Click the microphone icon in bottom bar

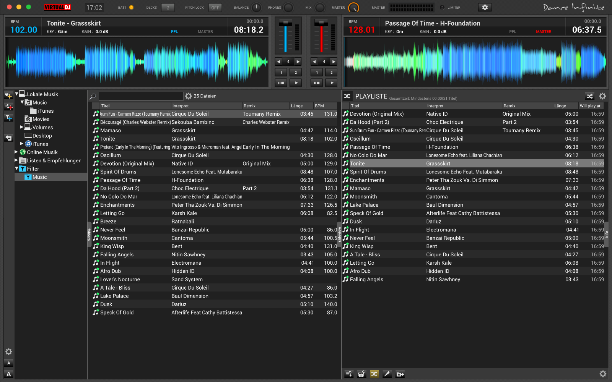387,374
